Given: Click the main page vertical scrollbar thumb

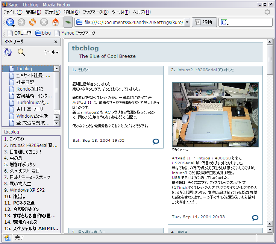Looking at the screenshot, I should [x=270, y=60].
